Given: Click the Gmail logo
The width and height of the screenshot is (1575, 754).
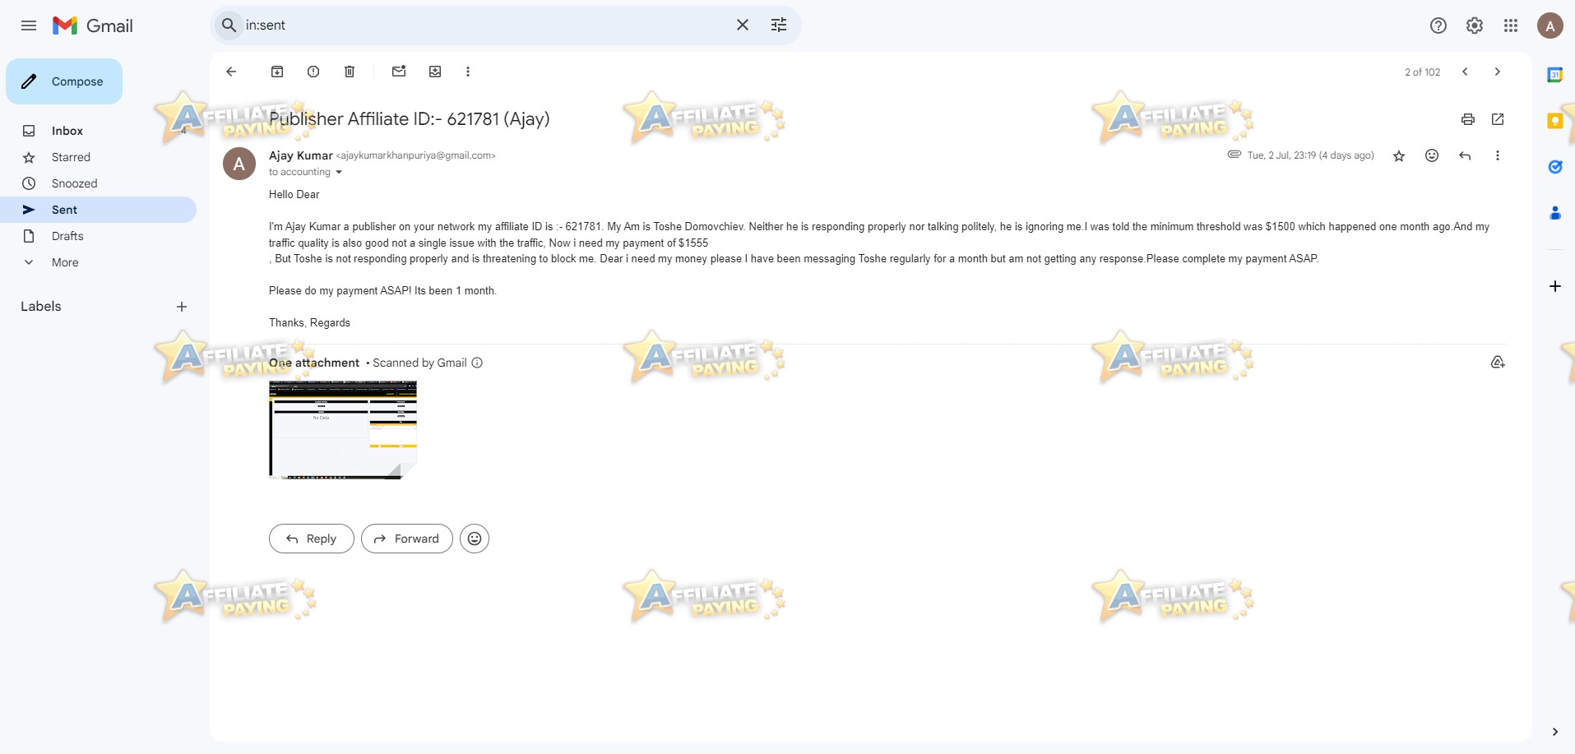Looking at the screenshot, I should coord(93,25).
